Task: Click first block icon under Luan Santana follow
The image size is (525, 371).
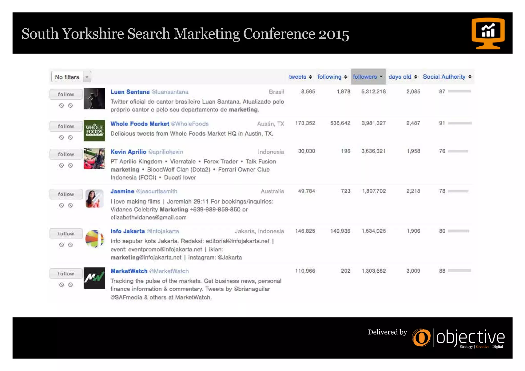Action: tap(62, 105)
